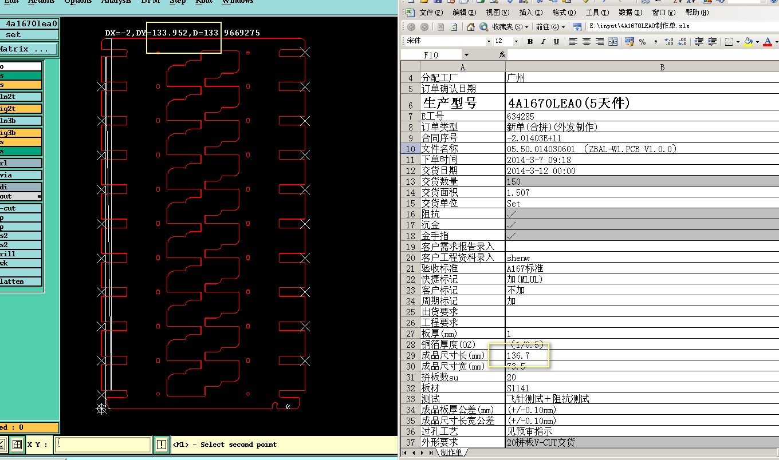Image resolution: width=779 pixels, height=460 pixels.
Task: Open 前往 Go dropdown in web toolbar
Action: 550,27
